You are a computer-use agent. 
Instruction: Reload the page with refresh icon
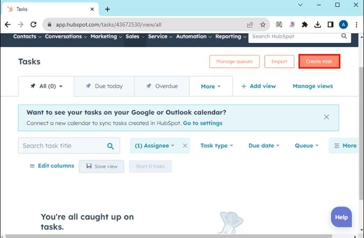coord(33,24)
